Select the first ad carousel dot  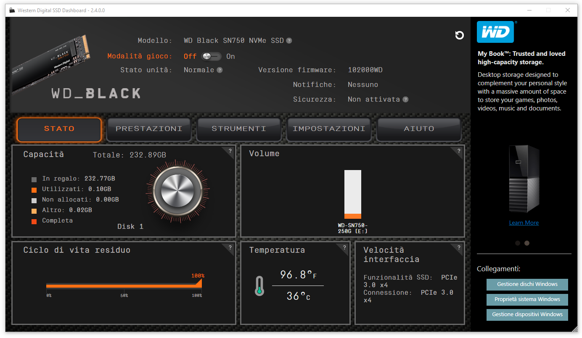point(518,243)
